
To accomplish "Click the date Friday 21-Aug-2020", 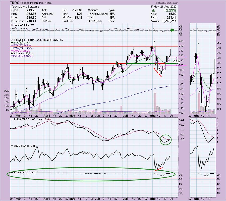I will coord(164,7).
